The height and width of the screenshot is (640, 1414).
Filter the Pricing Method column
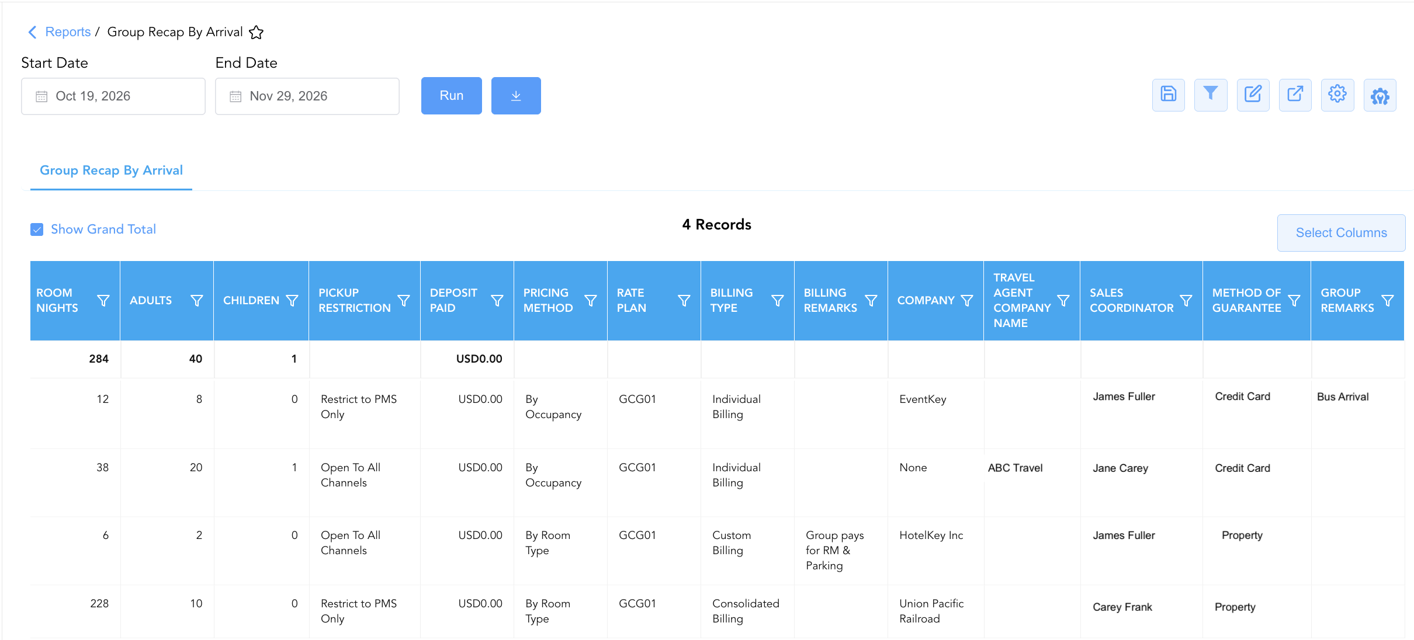591,300
